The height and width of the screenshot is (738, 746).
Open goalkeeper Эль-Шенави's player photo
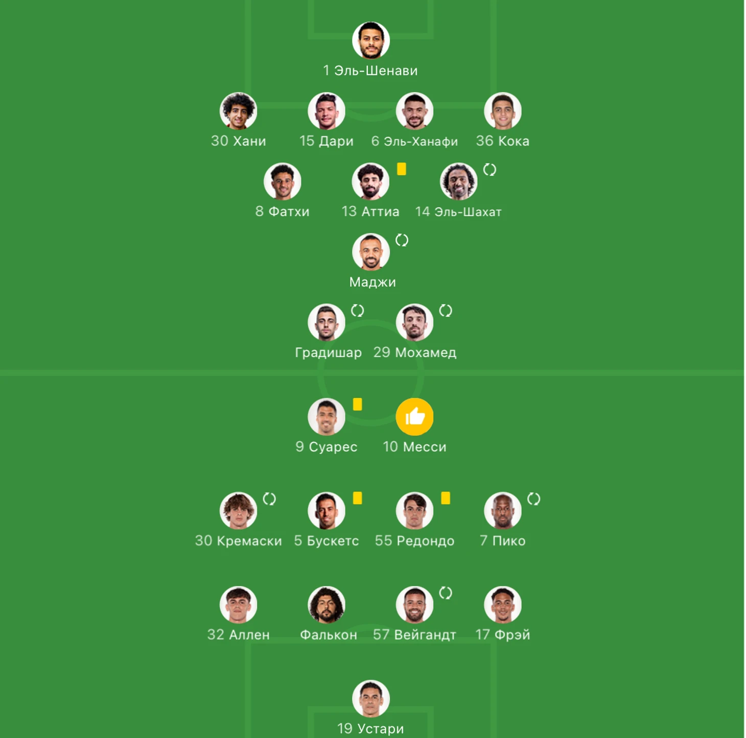pos(371,40)
